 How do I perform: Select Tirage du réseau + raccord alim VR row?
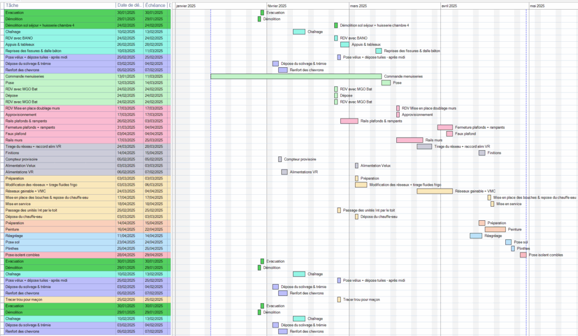point(87,146)
